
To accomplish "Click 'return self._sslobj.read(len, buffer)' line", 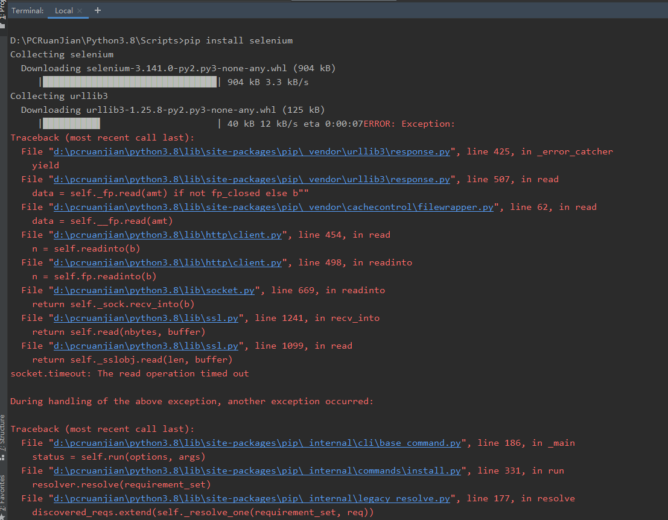I will [132, 360].
